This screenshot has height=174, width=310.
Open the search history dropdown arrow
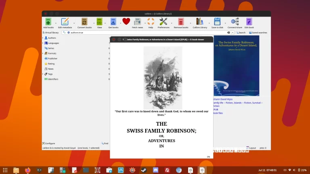[x=233, y=33]
